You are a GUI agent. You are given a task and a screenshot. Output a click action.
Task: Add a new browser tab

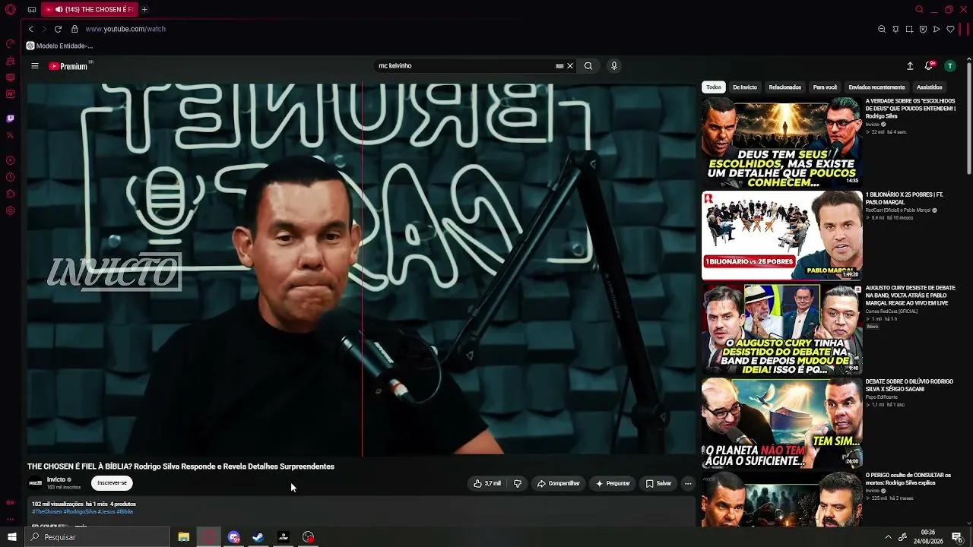tap(144, 10)
